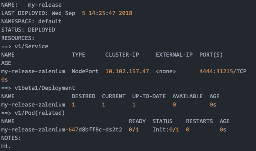The height and width of the screenshot is (151, 256).
Task: Click the 'DESIRED' column header
Action: 83,96
